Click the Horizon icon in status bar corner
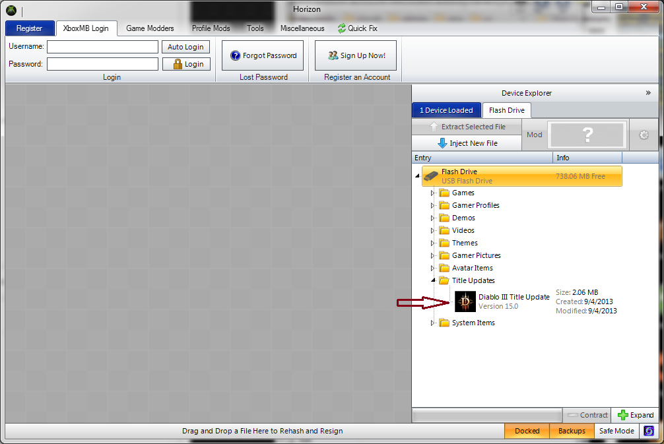Screen dimensions: 664x444 649,431
